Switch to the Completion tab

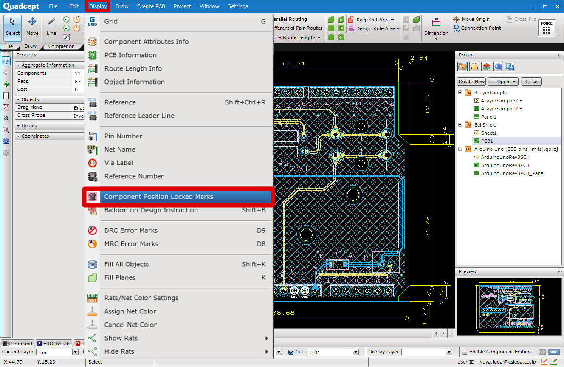click(x=62, y=46)
